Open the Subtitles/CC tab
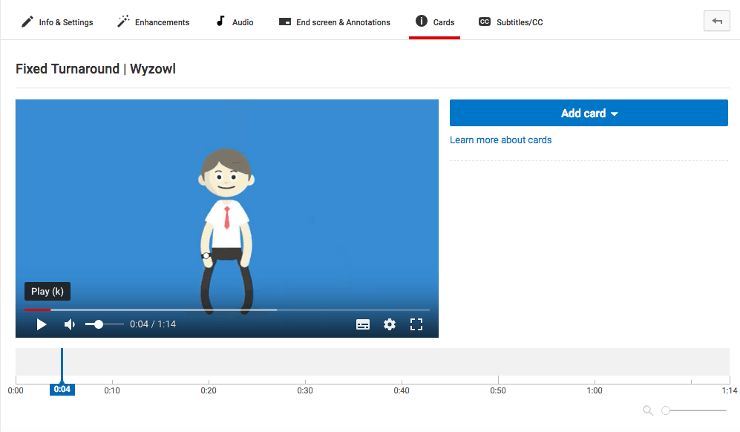 click(x=511, y=22)
